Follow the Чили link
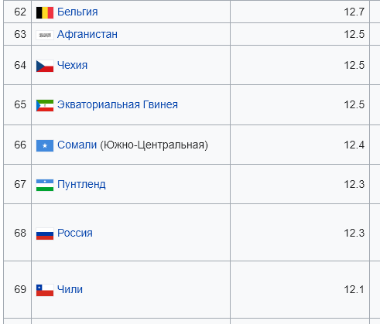380x324 pixels. [x=70, y=289]
